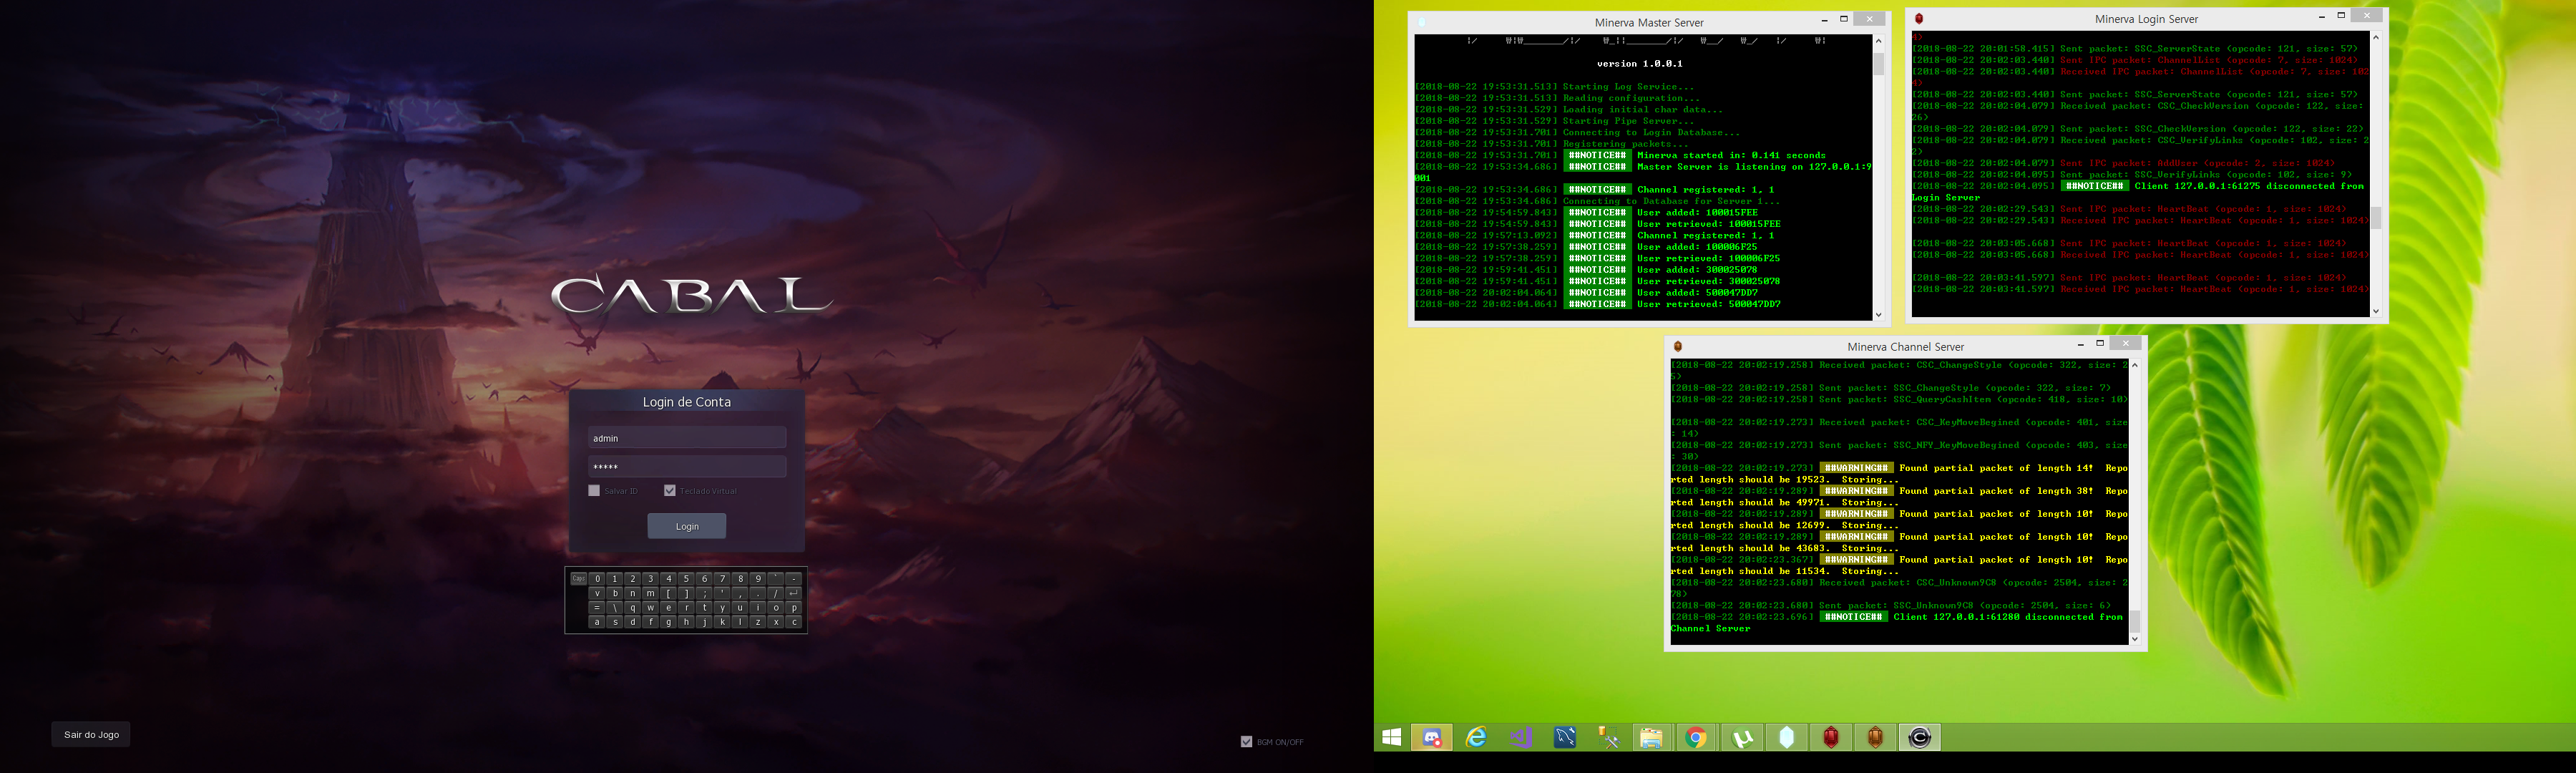Toggle the Caps key on the virtual keyboard

578,579
